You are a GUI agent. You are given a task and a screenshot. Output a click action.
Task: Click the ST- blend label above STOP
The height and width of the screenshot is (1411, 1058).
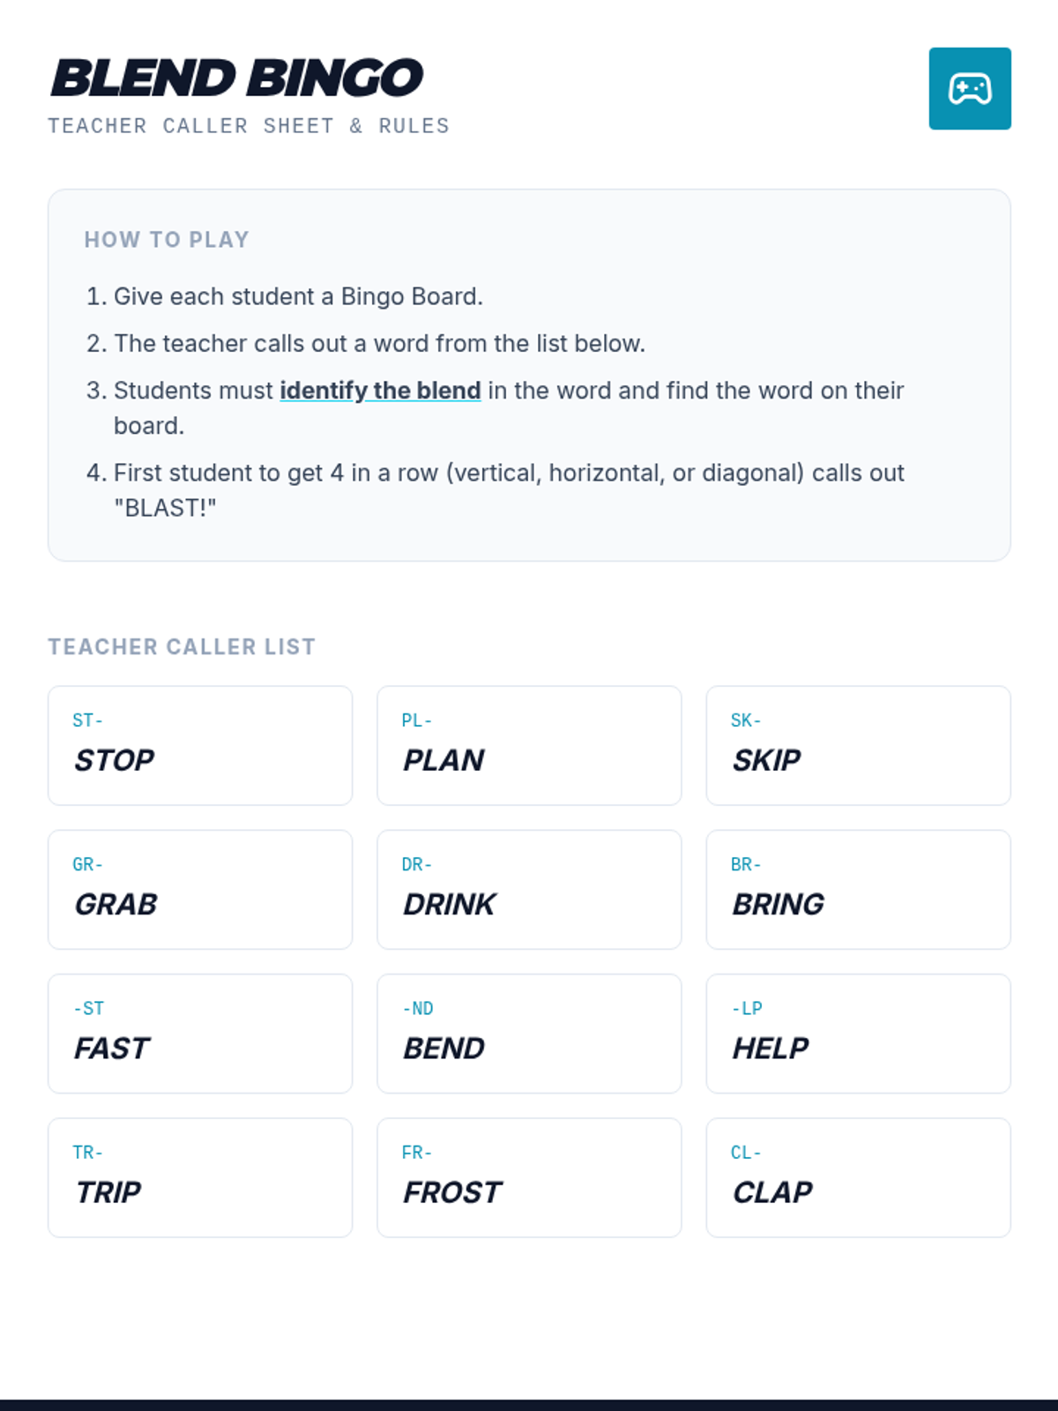(x=87, y=720)
